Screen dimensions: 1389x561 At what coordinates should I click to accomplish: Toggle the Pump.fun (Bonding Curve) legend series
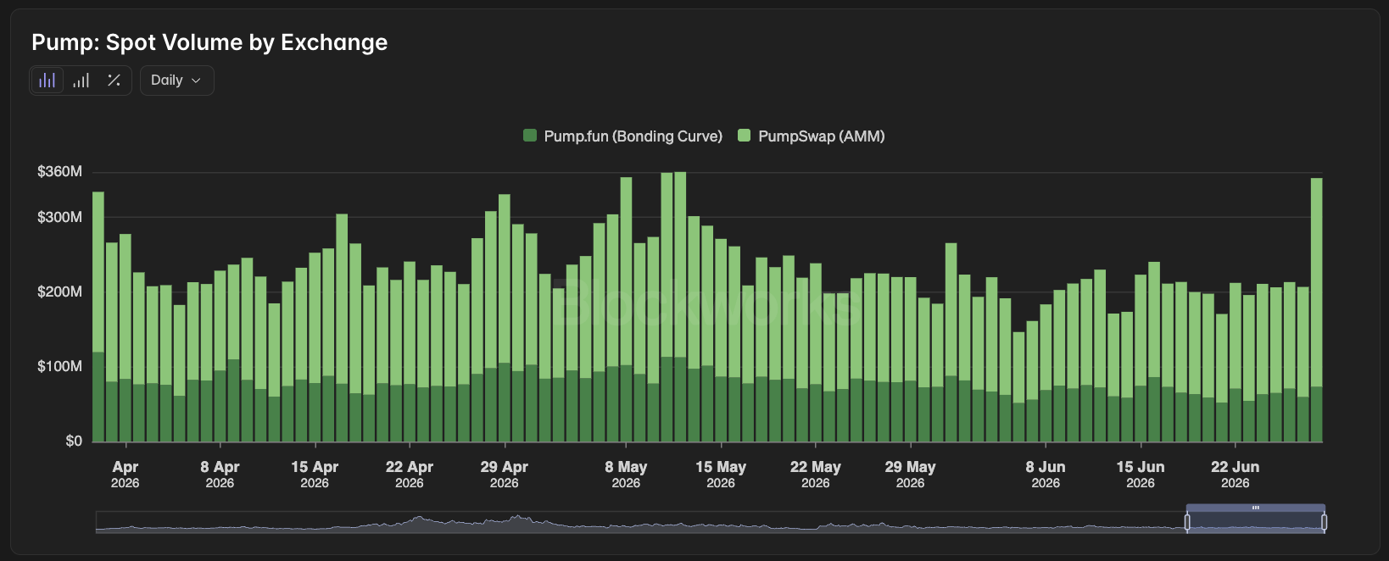(623, 136)
